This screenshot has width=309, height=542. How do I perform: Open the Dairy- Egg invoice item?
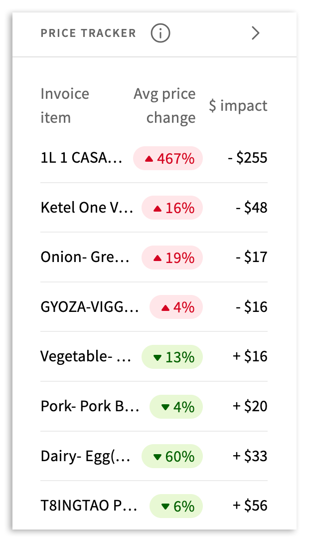click(86, 456)
